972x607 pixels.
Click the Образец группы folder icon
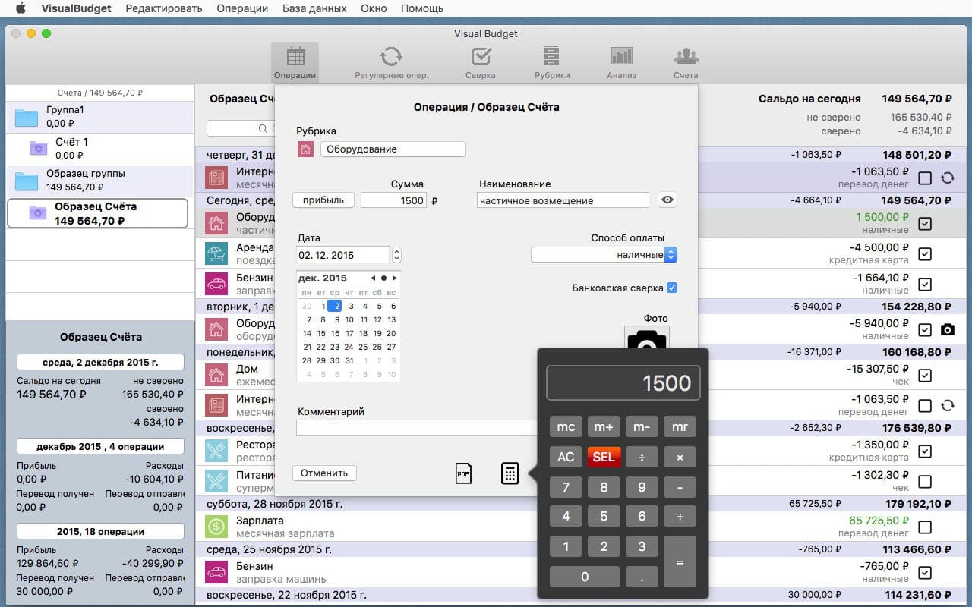click(x=27, y=181)
